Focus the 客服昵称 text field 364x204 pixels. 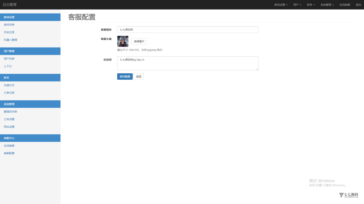click(187, 30)
